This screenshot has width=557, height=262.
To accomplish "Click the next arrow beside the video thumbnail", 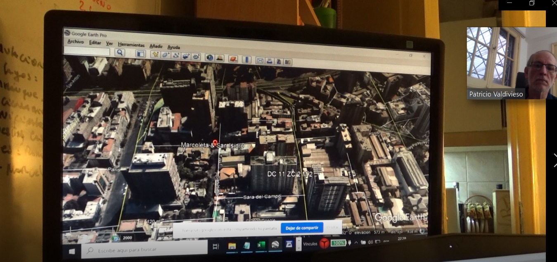I will [555, 160].
